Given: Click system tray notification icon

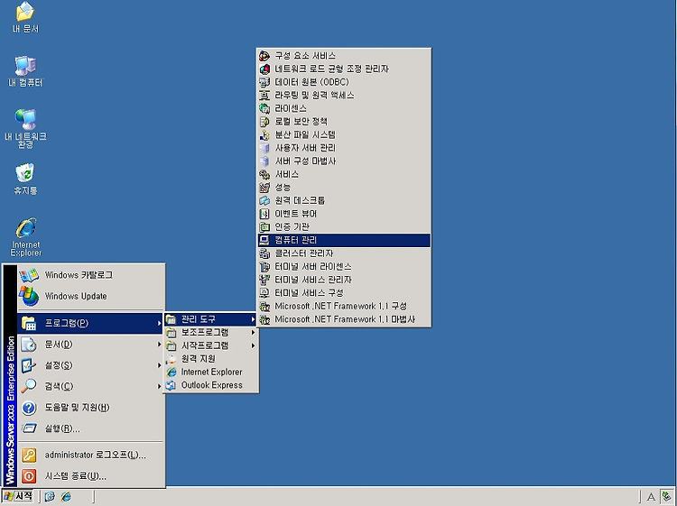Looking at the screenshot, I should pos(667,496).
